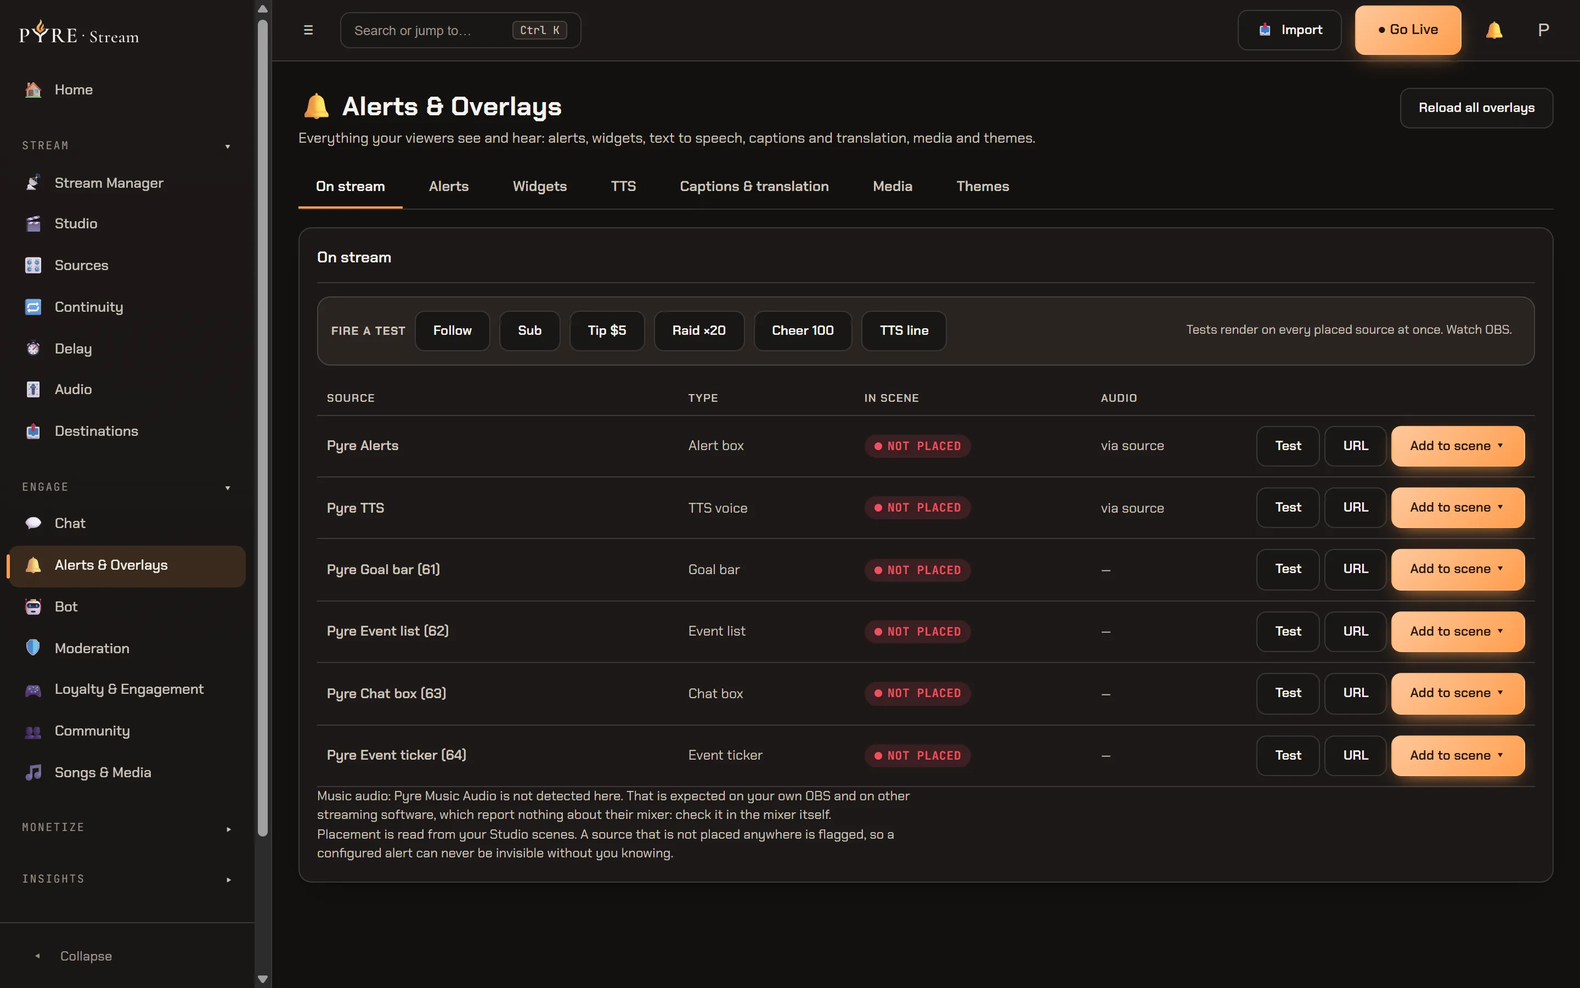Viewport: 1580px width, 988px height.
Task: Open URL for Pyre Event list
Action: (1356, 631)
